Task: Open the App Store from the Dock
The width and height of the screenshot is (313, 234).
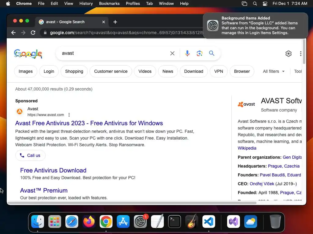Action: 123,222
